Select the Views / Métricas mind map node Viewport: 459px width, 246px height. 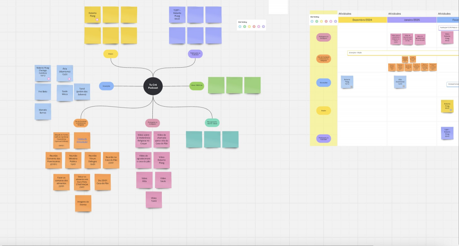[196, 86]
